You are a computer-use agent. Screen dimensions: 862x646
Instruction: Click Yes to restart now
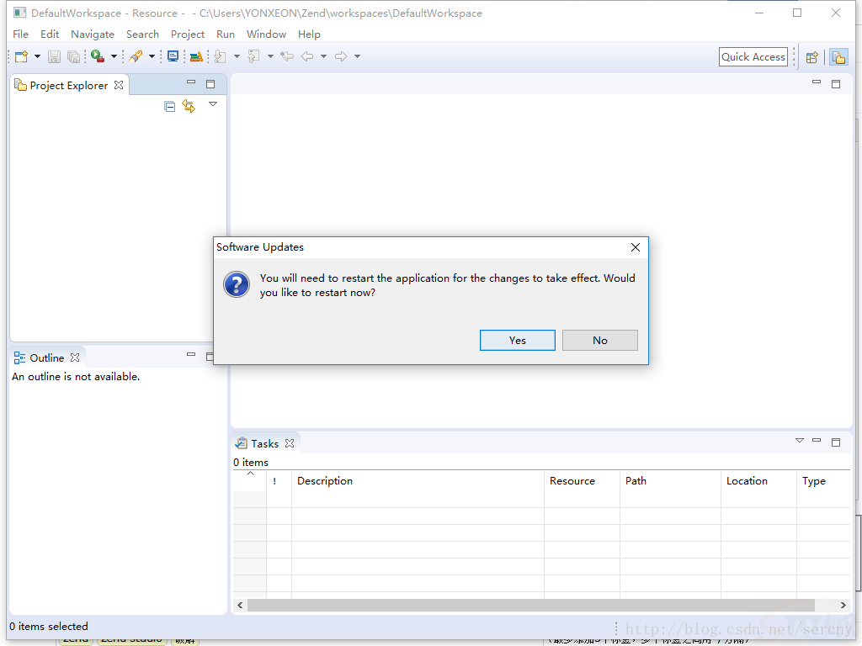click(x=518, y=340)
